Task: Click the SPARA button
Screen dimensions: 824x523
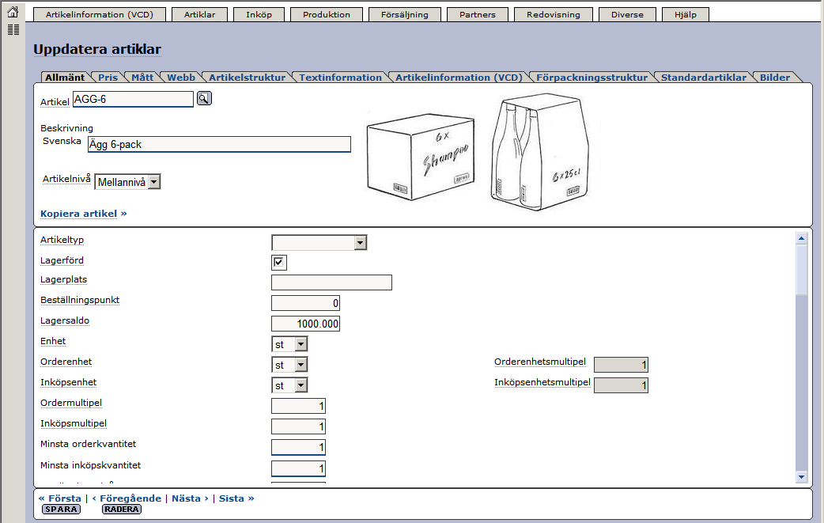Action: pos(61,510)
